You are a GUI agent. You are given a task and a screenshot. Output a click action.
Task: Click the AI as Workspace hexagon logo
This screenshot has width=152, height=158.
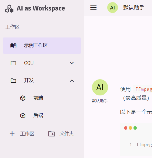coord(9,9)
